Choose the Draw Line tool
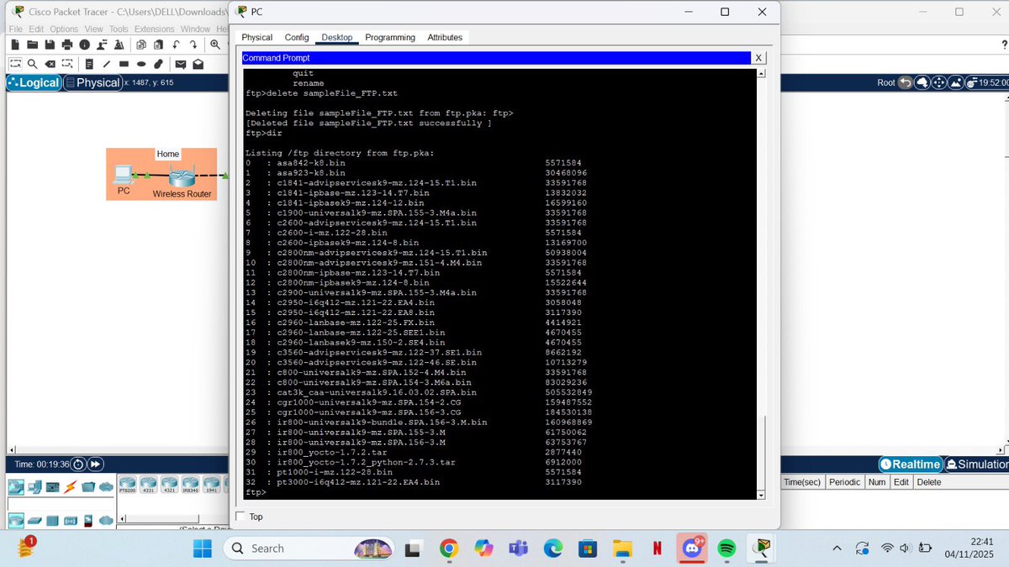Screen dimensions: 1009x567 (x=107, y=64)
